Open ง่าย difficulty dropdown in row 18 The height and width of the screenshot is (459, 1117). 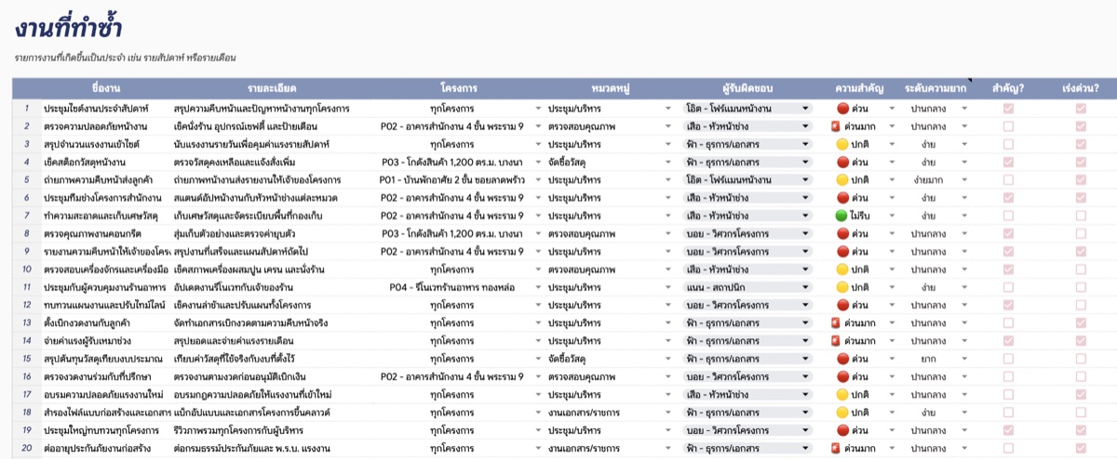[965, 413]
